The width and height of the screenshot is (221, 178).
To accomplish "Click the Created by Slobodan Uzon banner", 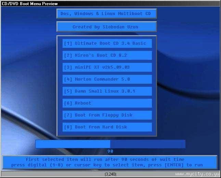I will click(106, 27).
